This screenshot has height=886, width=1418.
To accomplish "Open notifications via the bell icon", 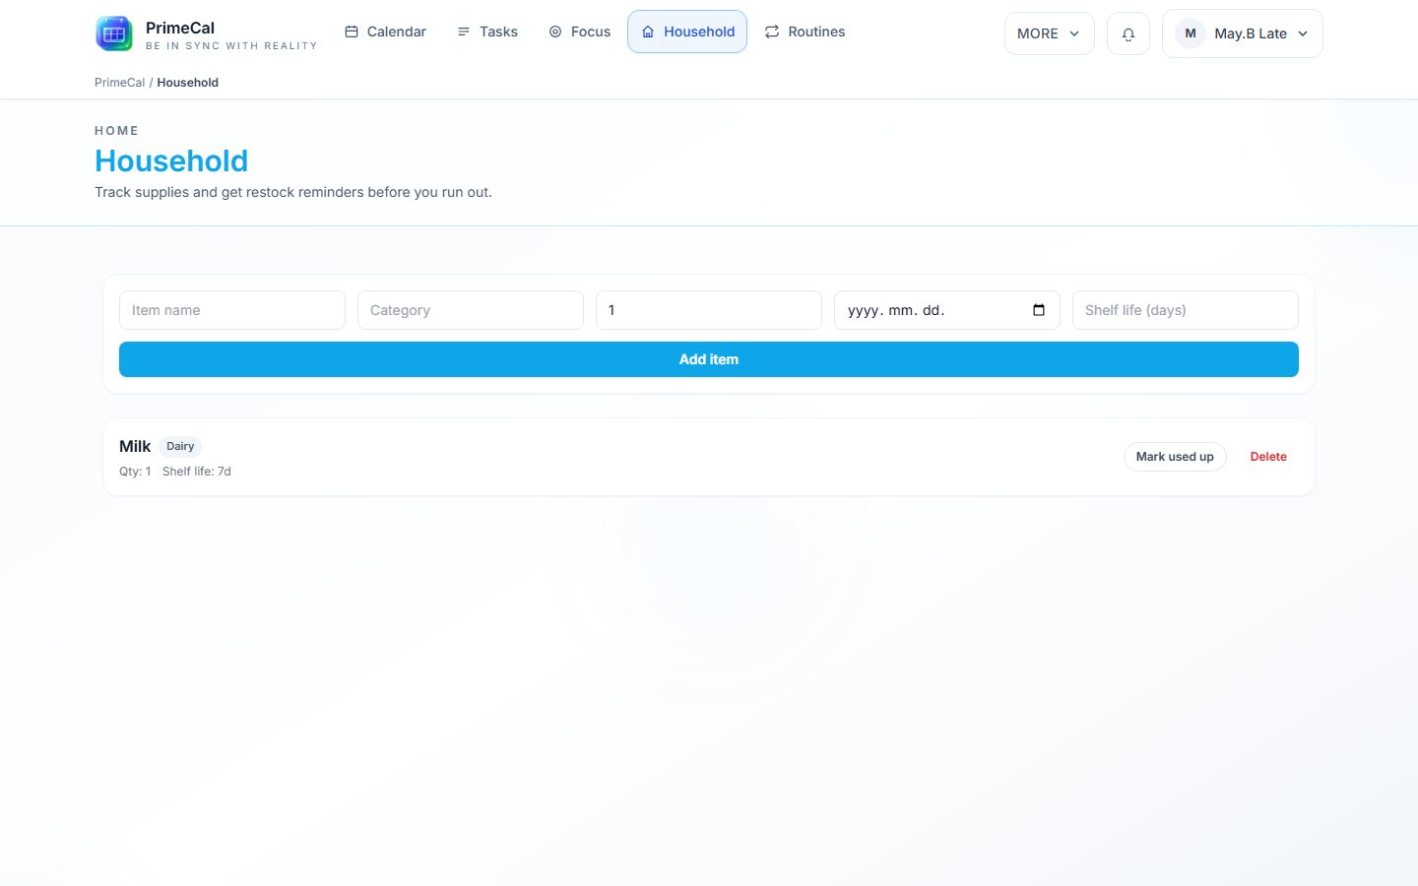I will point(1128,33).
